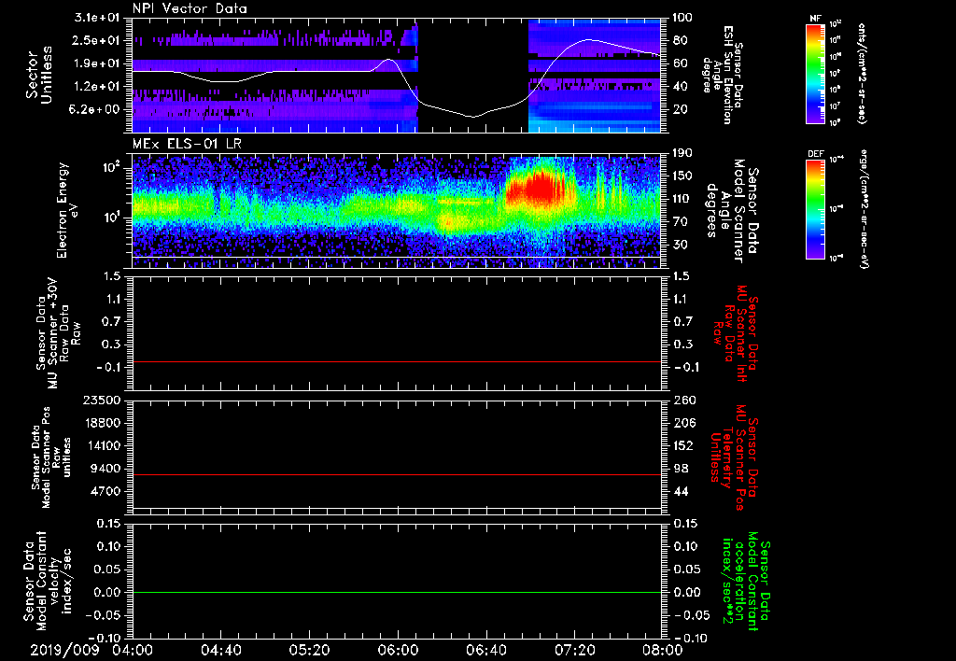Click the "04:00" time axis label
This screenshot has width=956, height=661.
point(133,650)
